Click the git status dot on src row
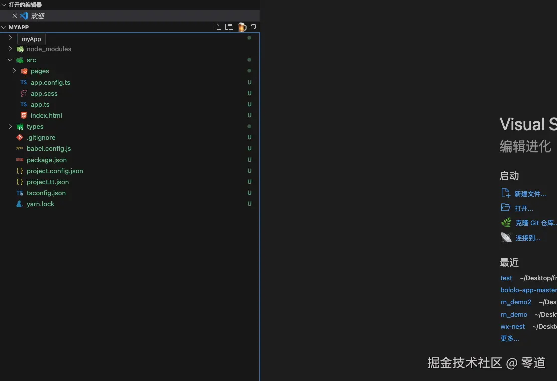Screen dimensions: 557x381 tap(249, 60)
